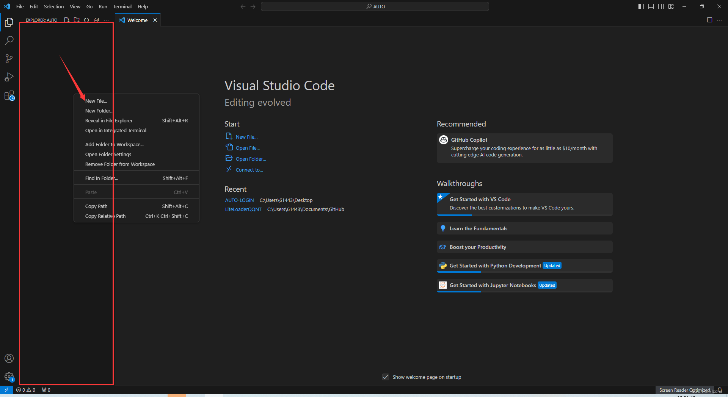Open the Search view in activity bar
This screenshot has height=397, width=728.
pos(9,40)
